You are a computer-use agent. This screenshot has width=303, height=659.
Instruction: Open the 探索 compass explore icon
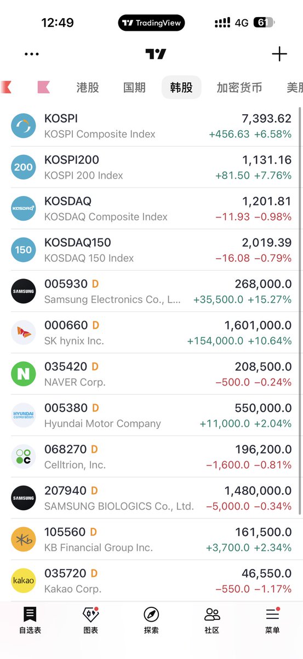tap(151, 614)
